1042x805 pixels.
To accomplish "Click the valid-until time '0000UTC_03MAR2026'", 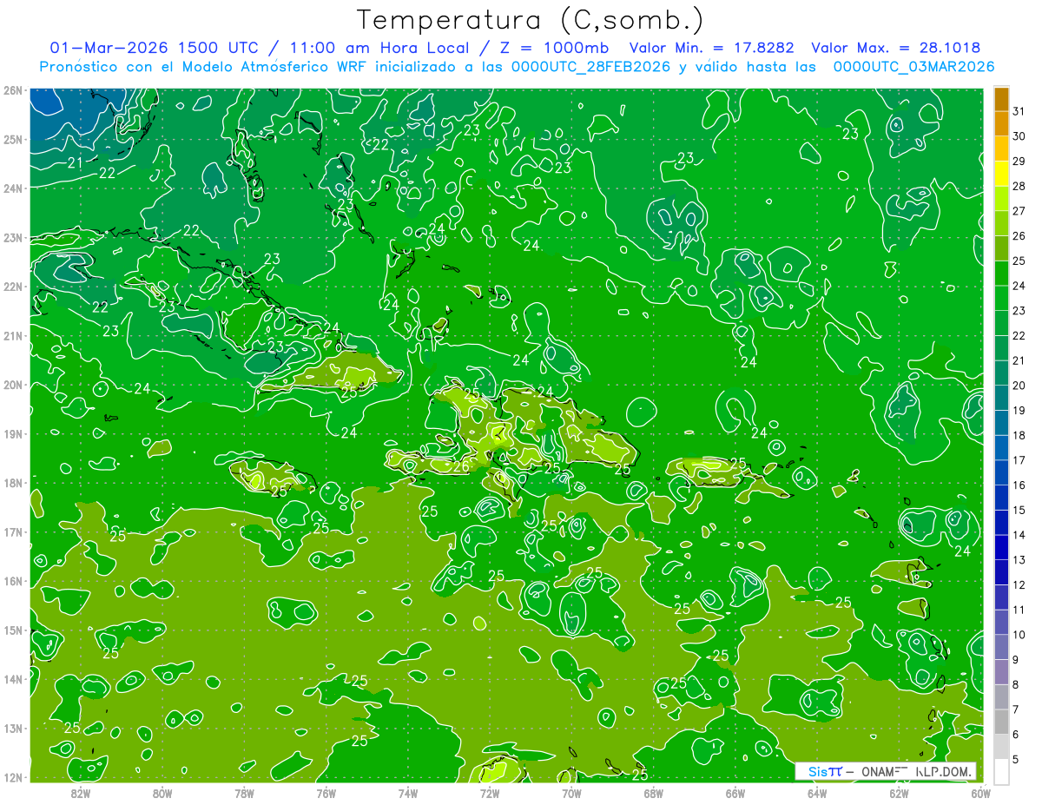I will pos(913,66).
